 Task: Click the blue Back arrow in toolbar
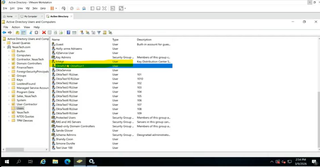4,33
